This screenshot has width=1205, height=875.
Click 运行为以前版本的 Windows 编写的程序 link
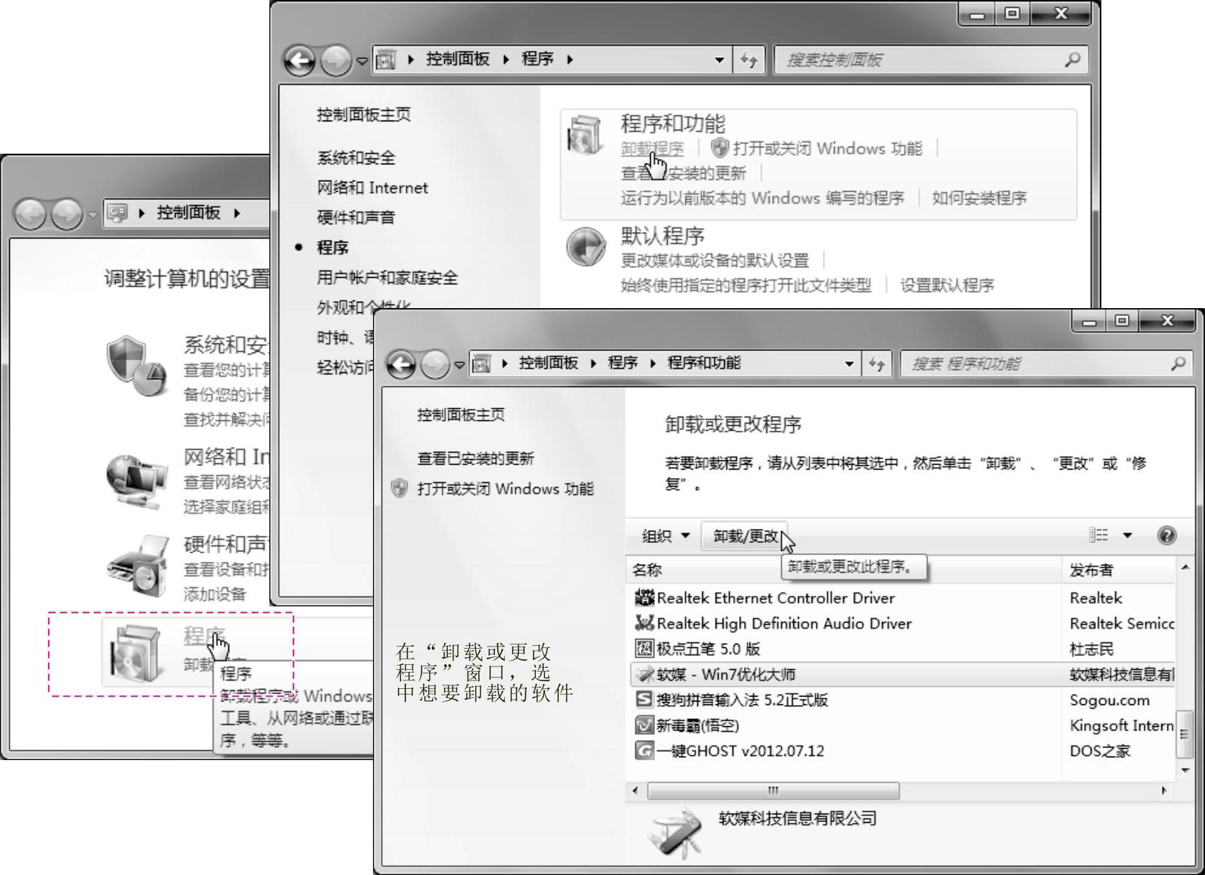pos(762,198)
